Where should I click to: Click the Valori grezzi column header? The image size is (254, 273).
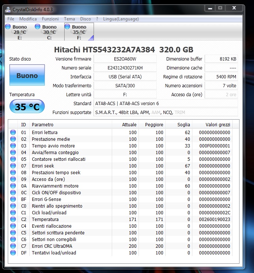point(212,124)
